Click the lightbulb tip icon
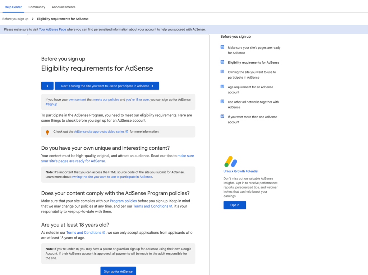 47,132
